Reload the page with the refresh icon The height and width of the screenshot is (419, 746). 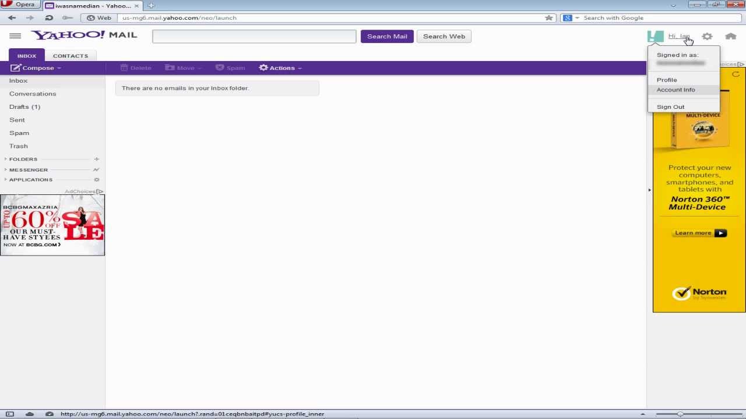coord(49,18)
